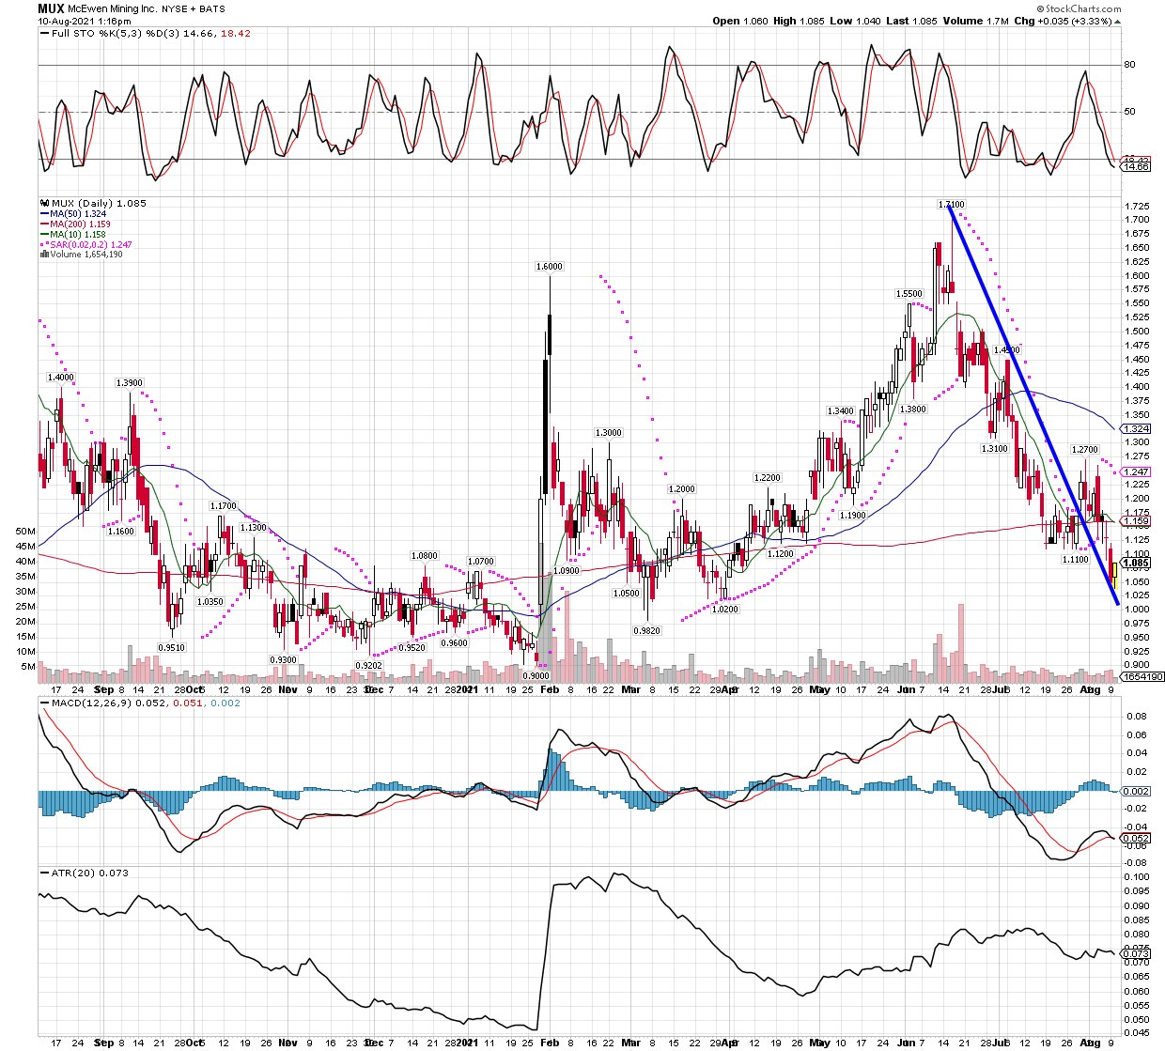Click the pink dotted marker for SAR legend

[x=44, y=244]
